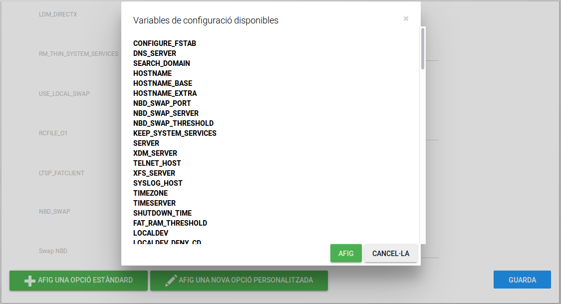Viewport: 561px width, 304px height.
Task: Select the DNS_SERVER variable
Action: [154, 53]
